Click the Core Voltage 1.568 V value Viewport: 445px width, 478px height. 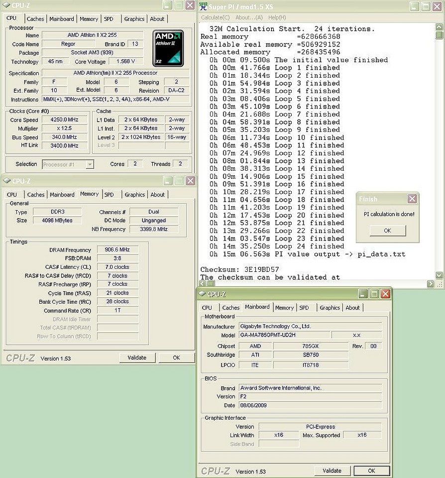pos(125,61)
